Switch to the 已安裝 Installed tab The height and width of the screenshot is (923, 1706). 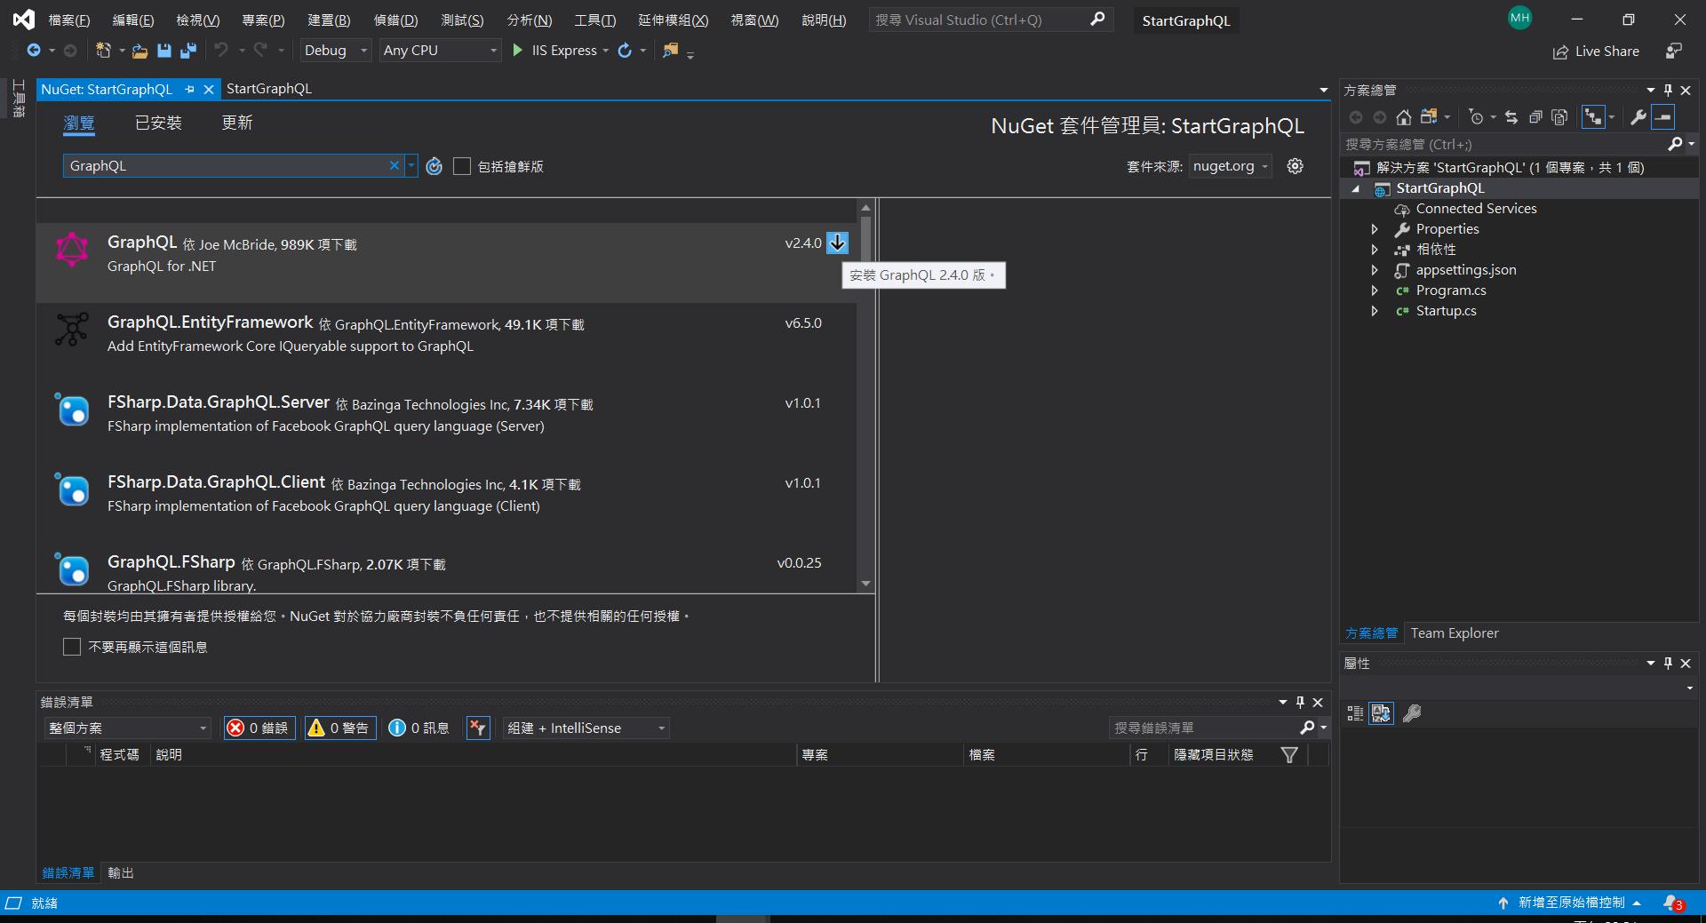158,123
